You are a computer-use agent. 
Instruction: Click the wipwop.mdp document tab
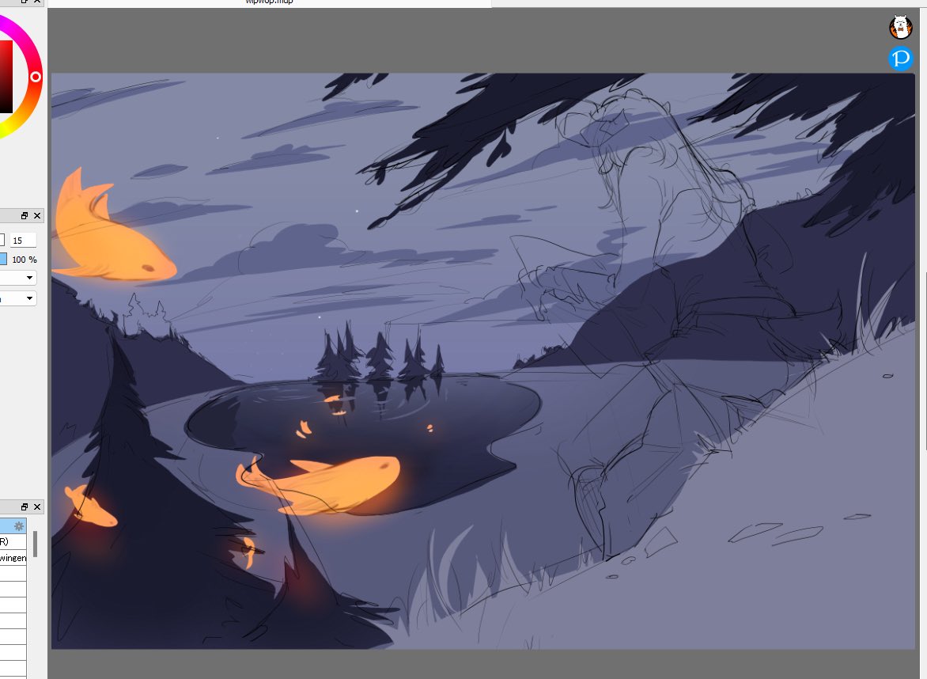(x=270, y=2)
